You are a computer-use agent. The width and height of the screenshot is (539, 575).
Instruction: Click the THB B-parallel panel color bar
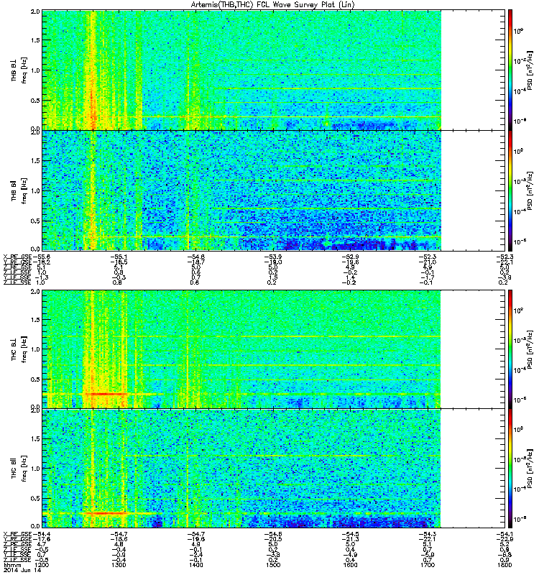point(510,190)
